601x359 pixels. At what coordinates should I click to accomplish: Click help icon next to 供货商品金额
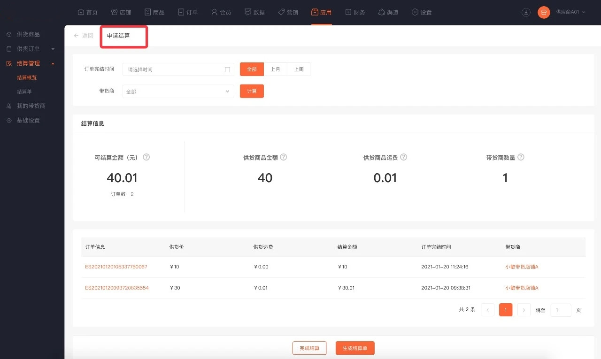pos(283,157)
